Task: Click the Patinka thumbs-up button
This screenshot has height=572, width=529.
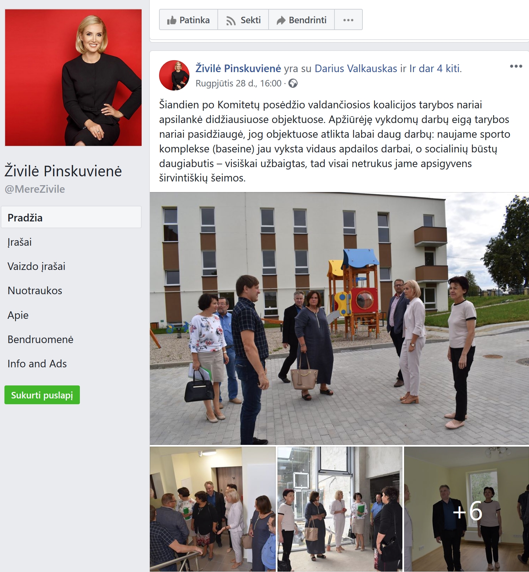Action: [x=188, y=20]
